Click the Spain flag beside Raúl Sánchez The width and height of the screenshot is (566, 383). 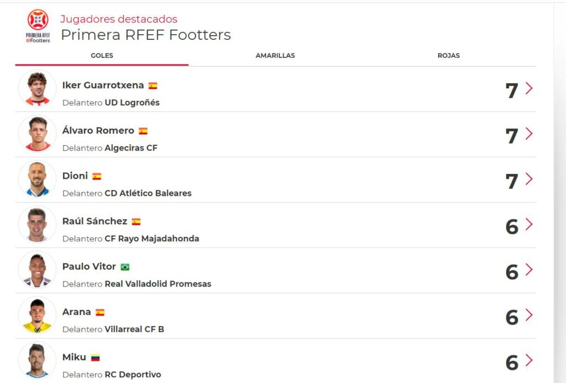click(136, 222)
